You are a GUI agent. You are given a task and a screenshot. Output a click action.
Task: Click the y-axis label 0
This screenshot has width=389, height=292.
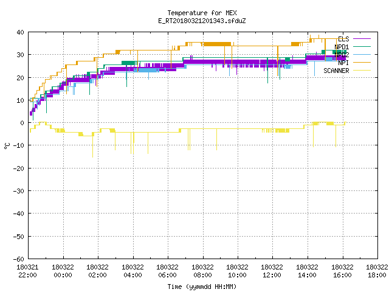(22, 123)
